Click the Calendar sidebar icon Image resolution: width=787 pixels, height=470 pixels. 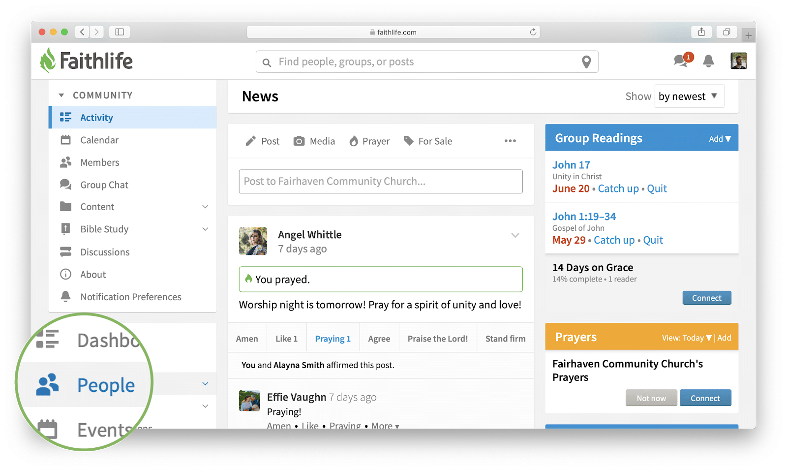[65, 140]
